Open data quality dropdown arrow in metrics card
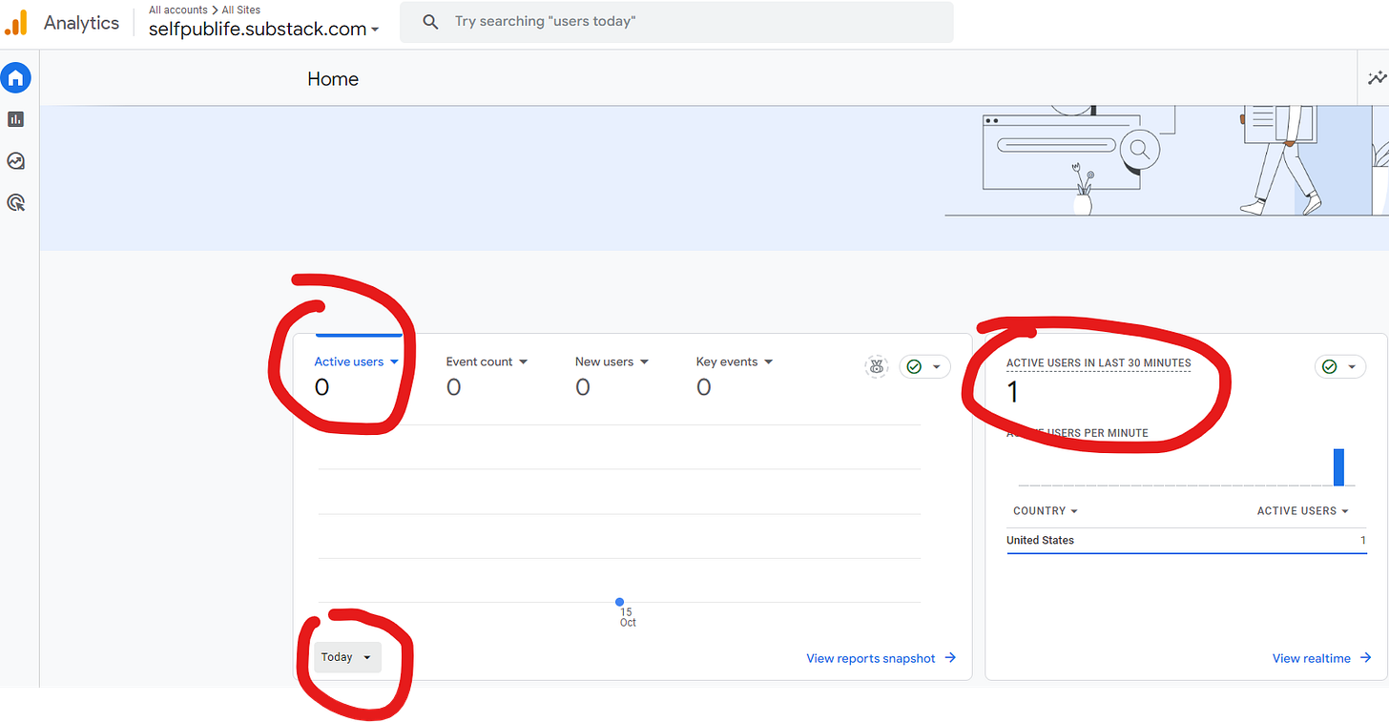1389x722 pixels. [x=937, y=367]
